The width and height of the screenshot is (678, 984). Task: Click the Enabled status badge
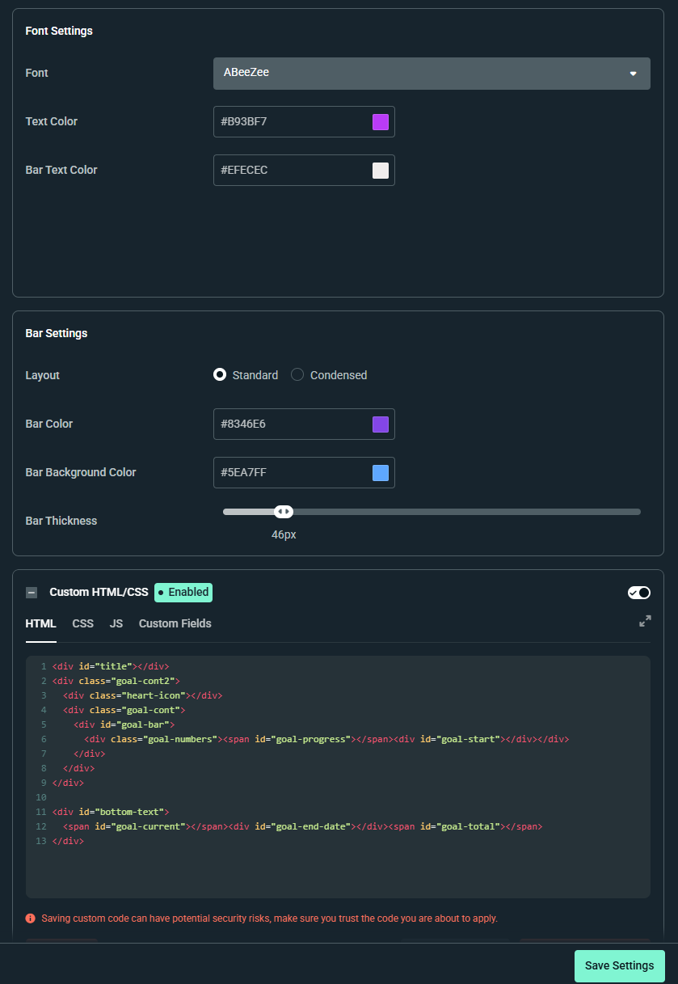pos(183,592)
